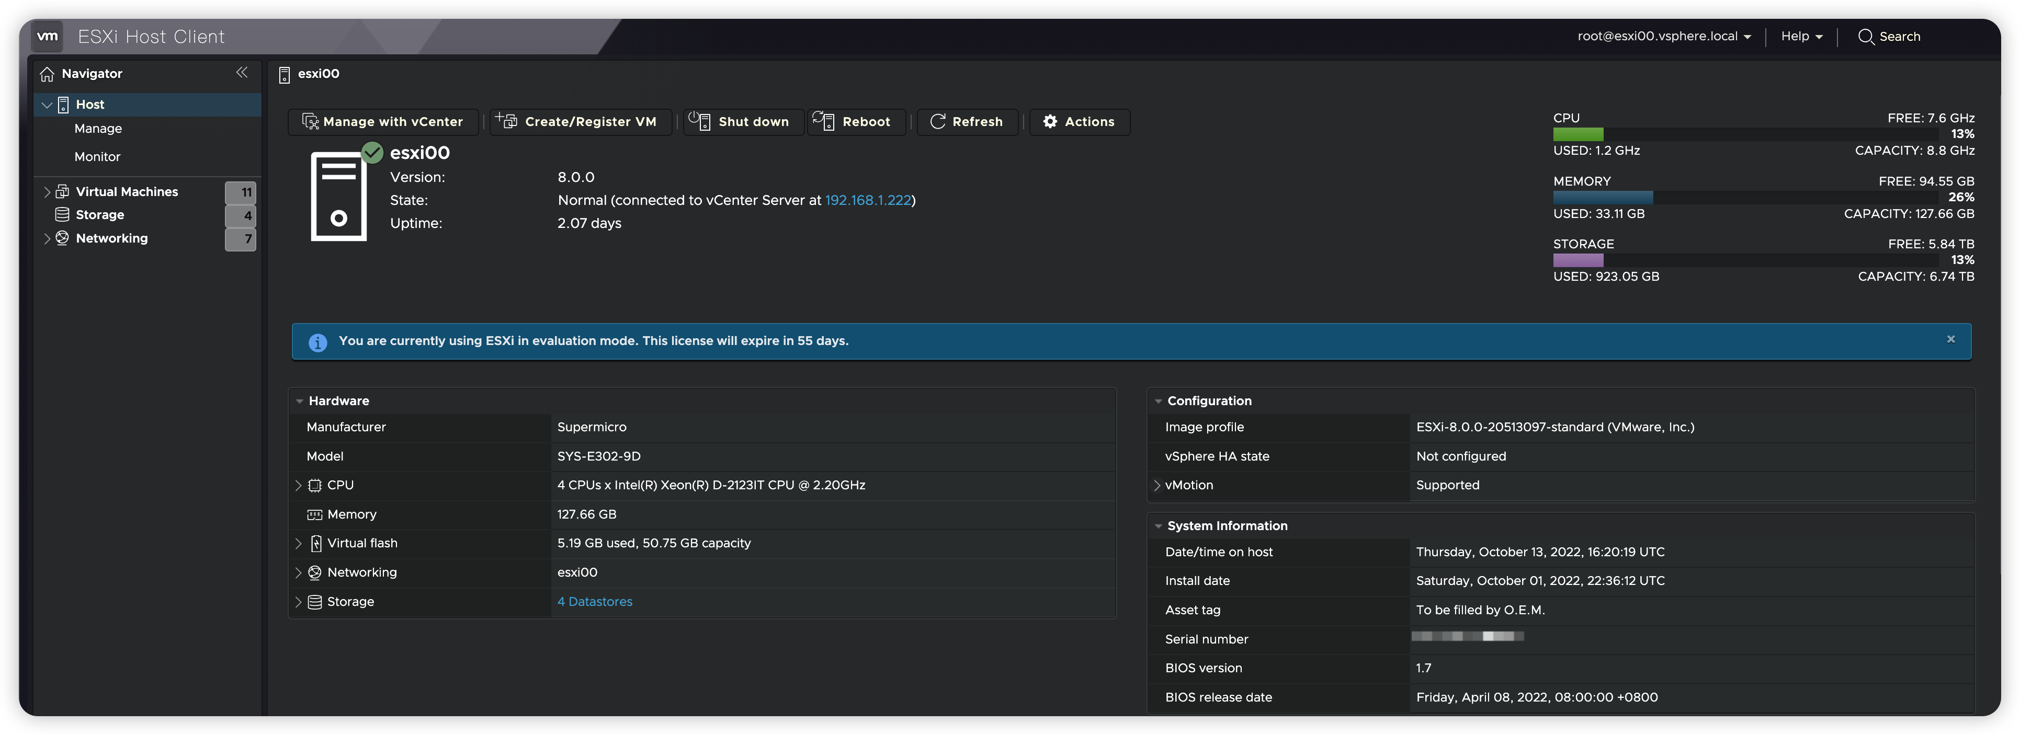Open Storage in Navigator

pos(99,215)
